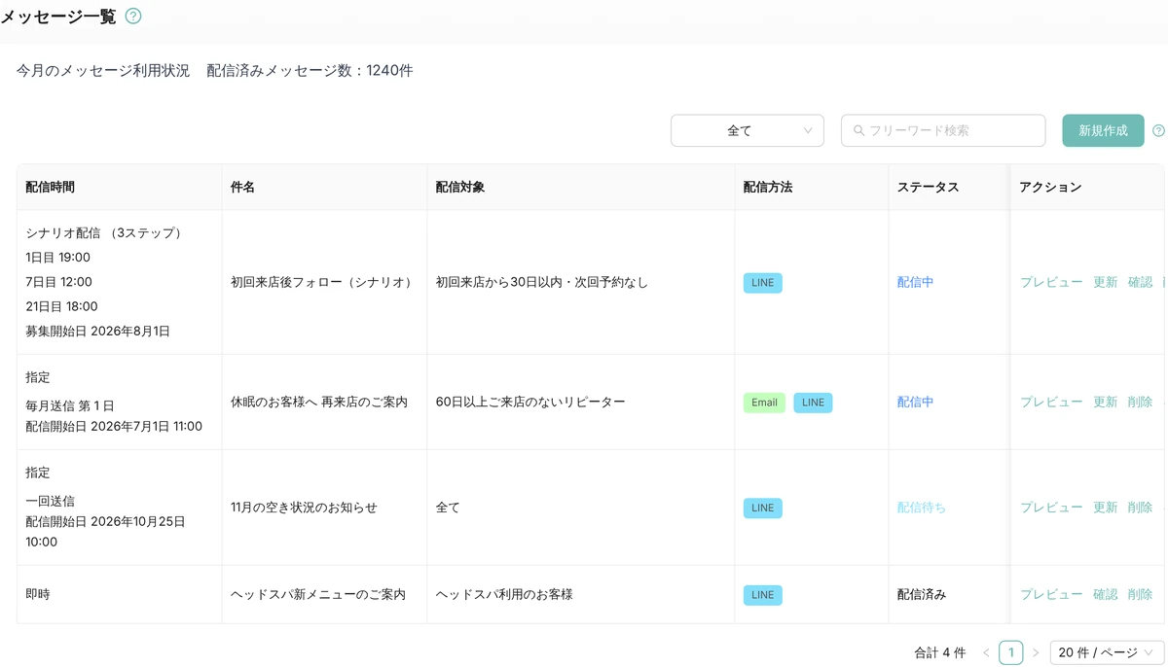Click 確認 for 初回来店後フォロー row
Screen dimensions: 1168x667
1140,282
